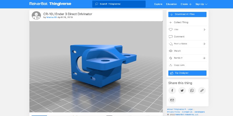The width and height of the screenshot is (233, 116).
Task: Click the plus icon beside Create
Action: 190,4
